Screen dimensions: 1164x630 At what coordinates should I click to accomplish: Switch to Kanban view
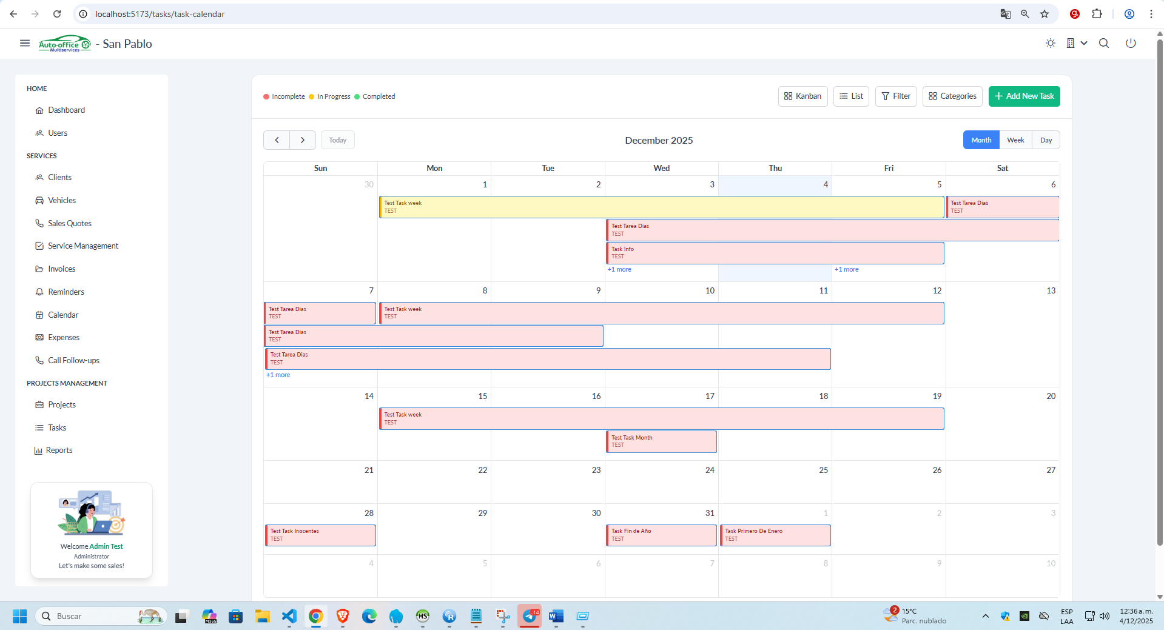click(802, 96)
